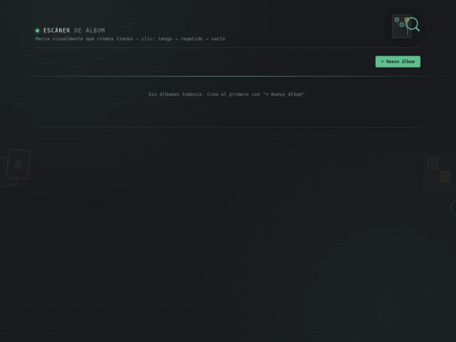456x342 pixels.
Task: Click the green status dot beside the title
Action: [37, 30]
